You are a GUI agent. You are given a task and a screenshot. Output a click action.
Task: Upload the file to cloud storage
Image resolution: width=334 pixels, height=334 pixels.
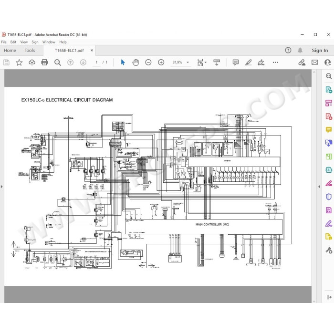(32, 63)
